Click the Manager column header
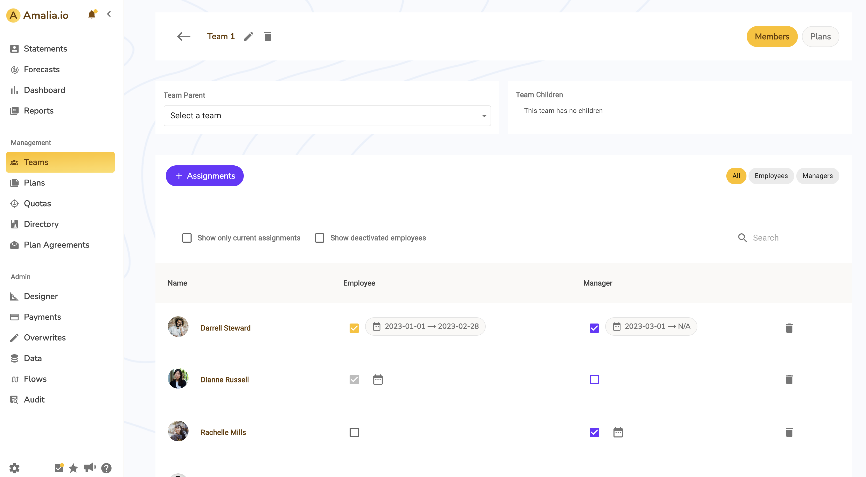This screenshot has height=477, width=866. pos(598,283)
